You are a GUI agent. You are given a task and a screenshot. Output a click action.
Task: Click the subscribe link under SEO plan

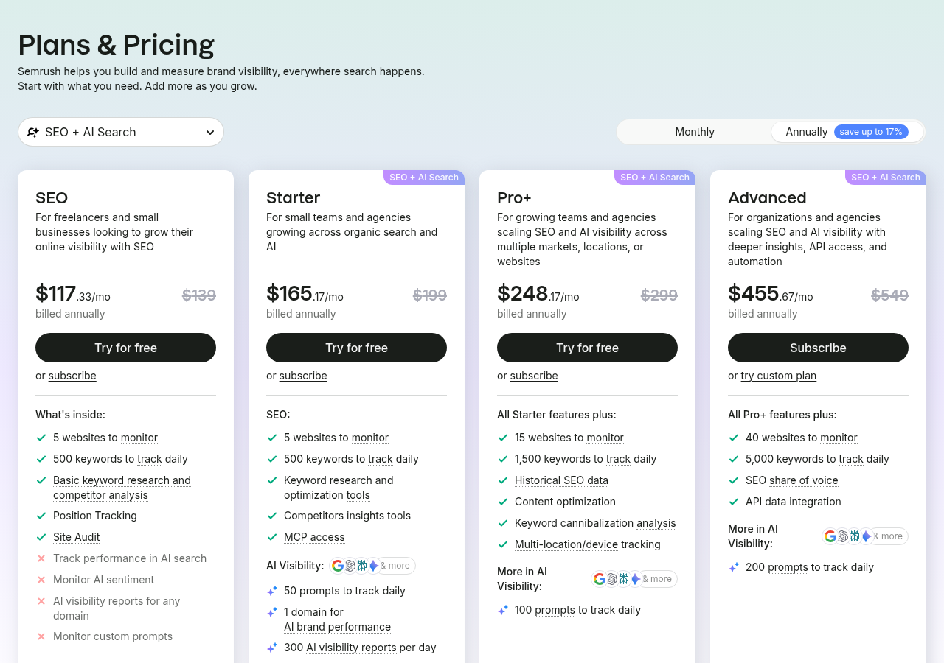[x=72, y=376]
